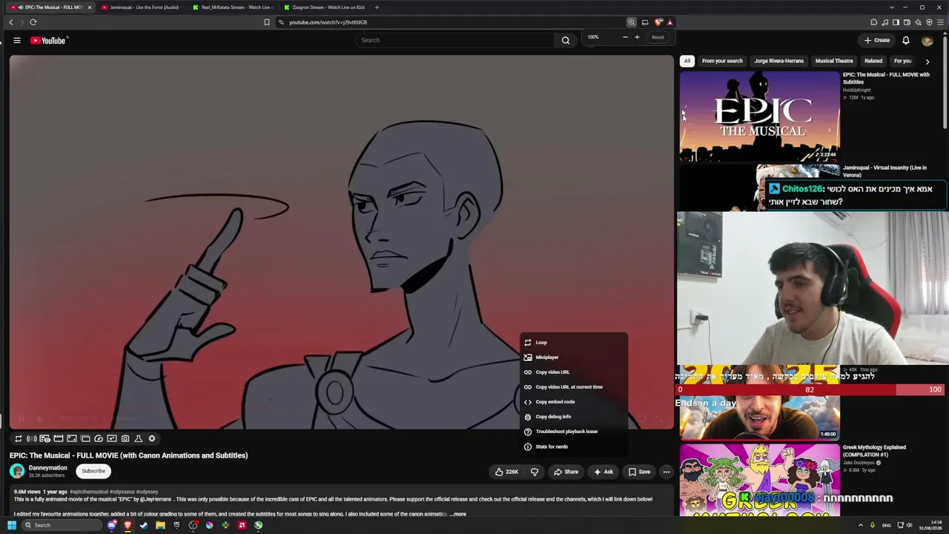Open the browser extensions puzzle icon
The image size is (949, 534).
873,22
